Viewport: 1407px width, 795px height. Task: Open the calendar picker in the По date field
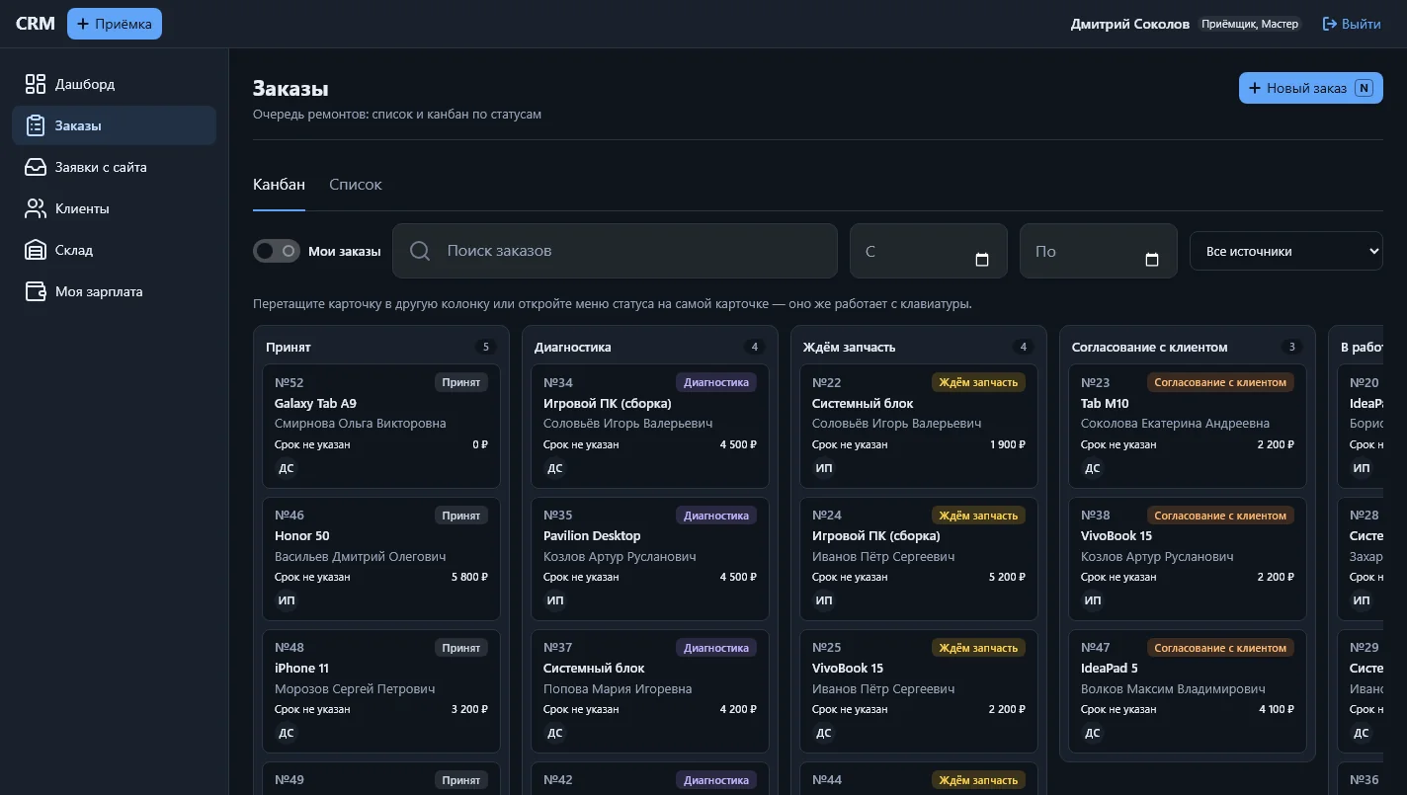(1152, 260)
